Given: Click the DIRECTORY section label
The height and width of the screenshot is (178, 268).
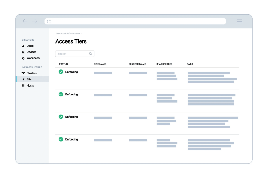Looking at the screenshot, I should point(28,40).
